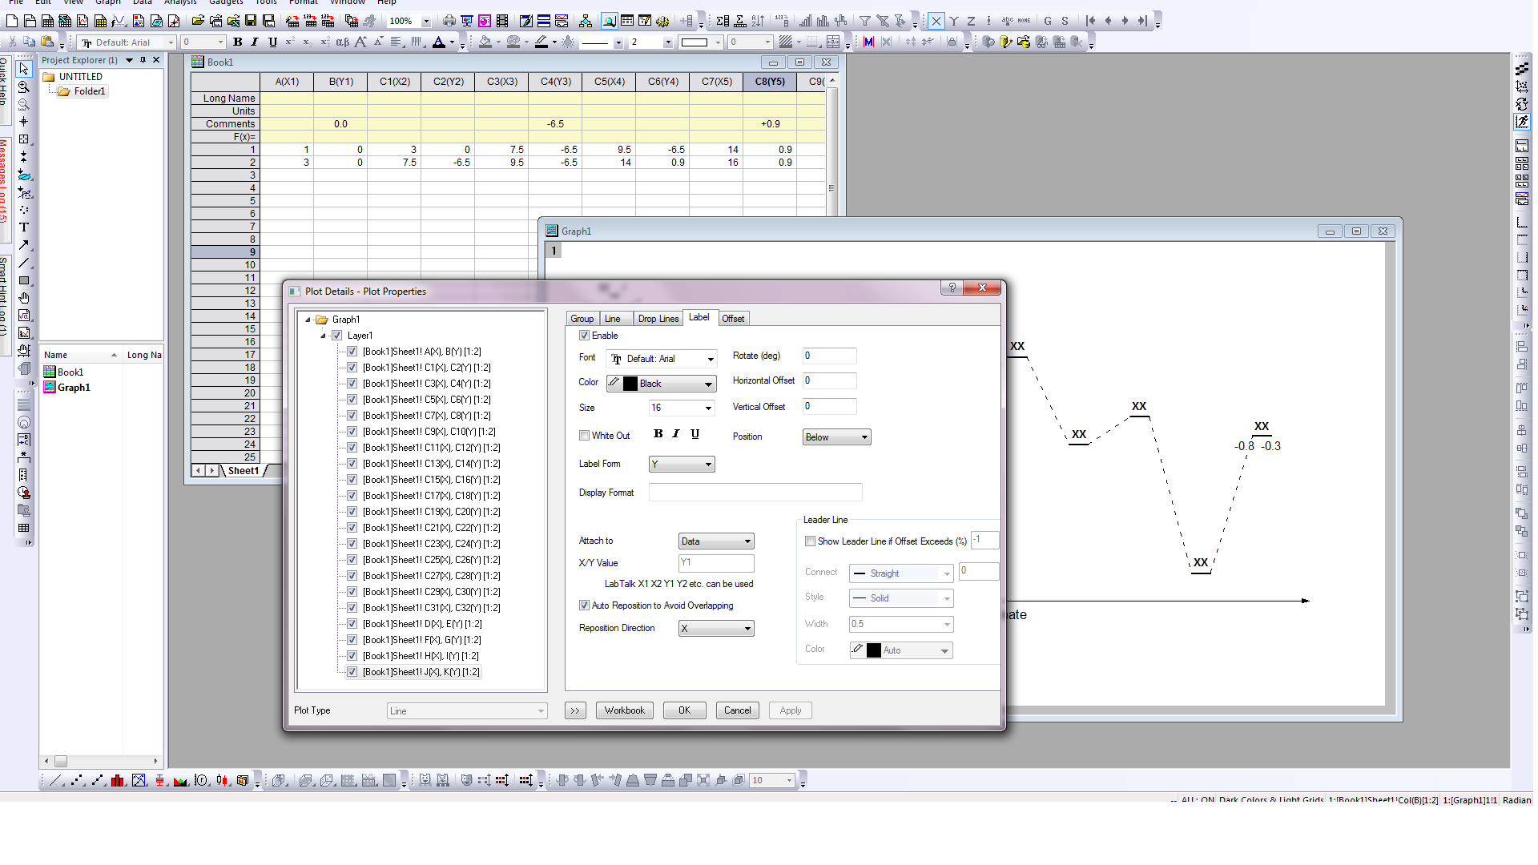Click the New Project icon
1538x865 pixels.
(x=12, y=21)
